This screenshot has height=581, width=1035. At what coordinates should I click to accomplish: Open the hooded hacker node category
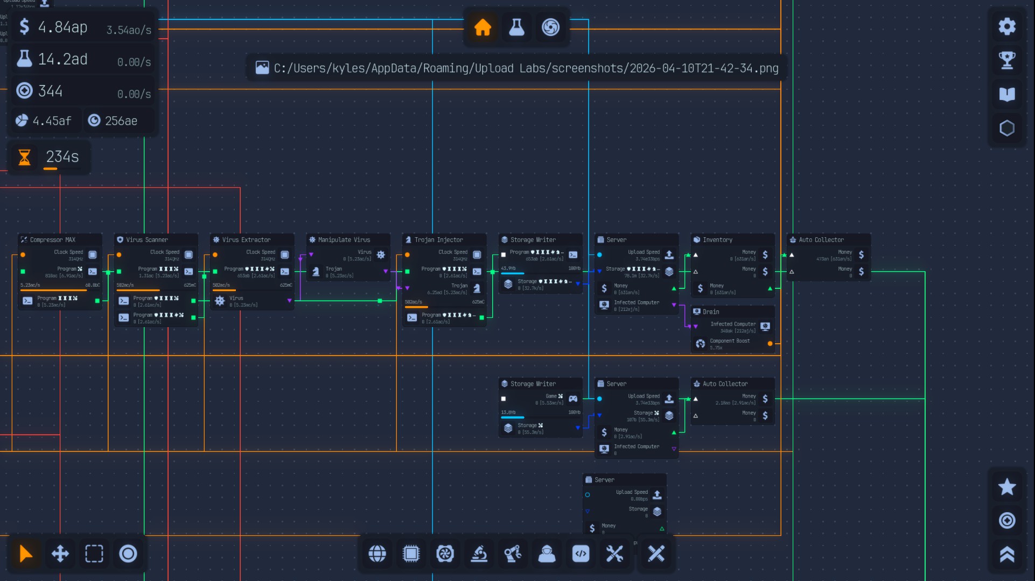(x=547, y=554)
